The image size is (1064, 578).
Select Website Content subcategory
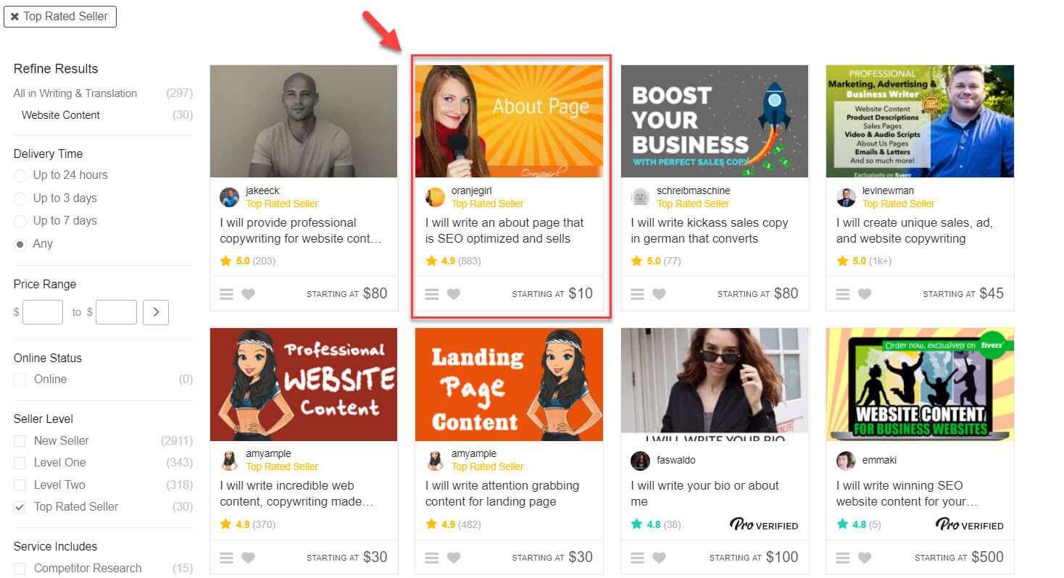[x=61, y=115]
